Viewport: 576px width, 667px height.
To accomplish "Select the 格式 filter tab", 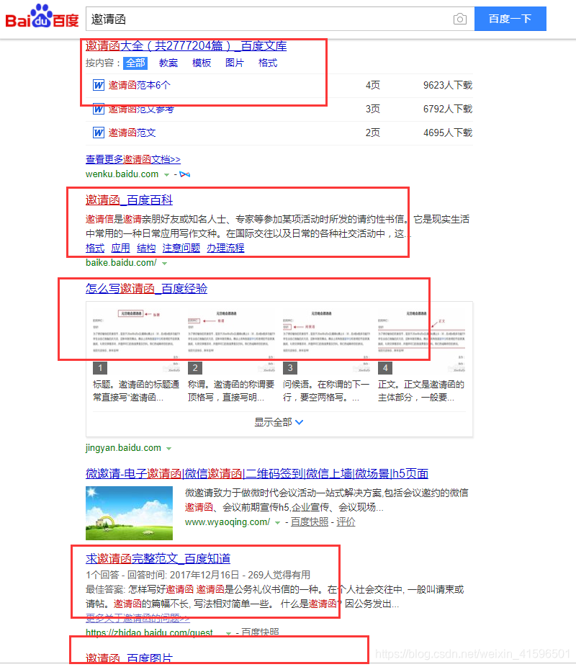I will 267,63.
